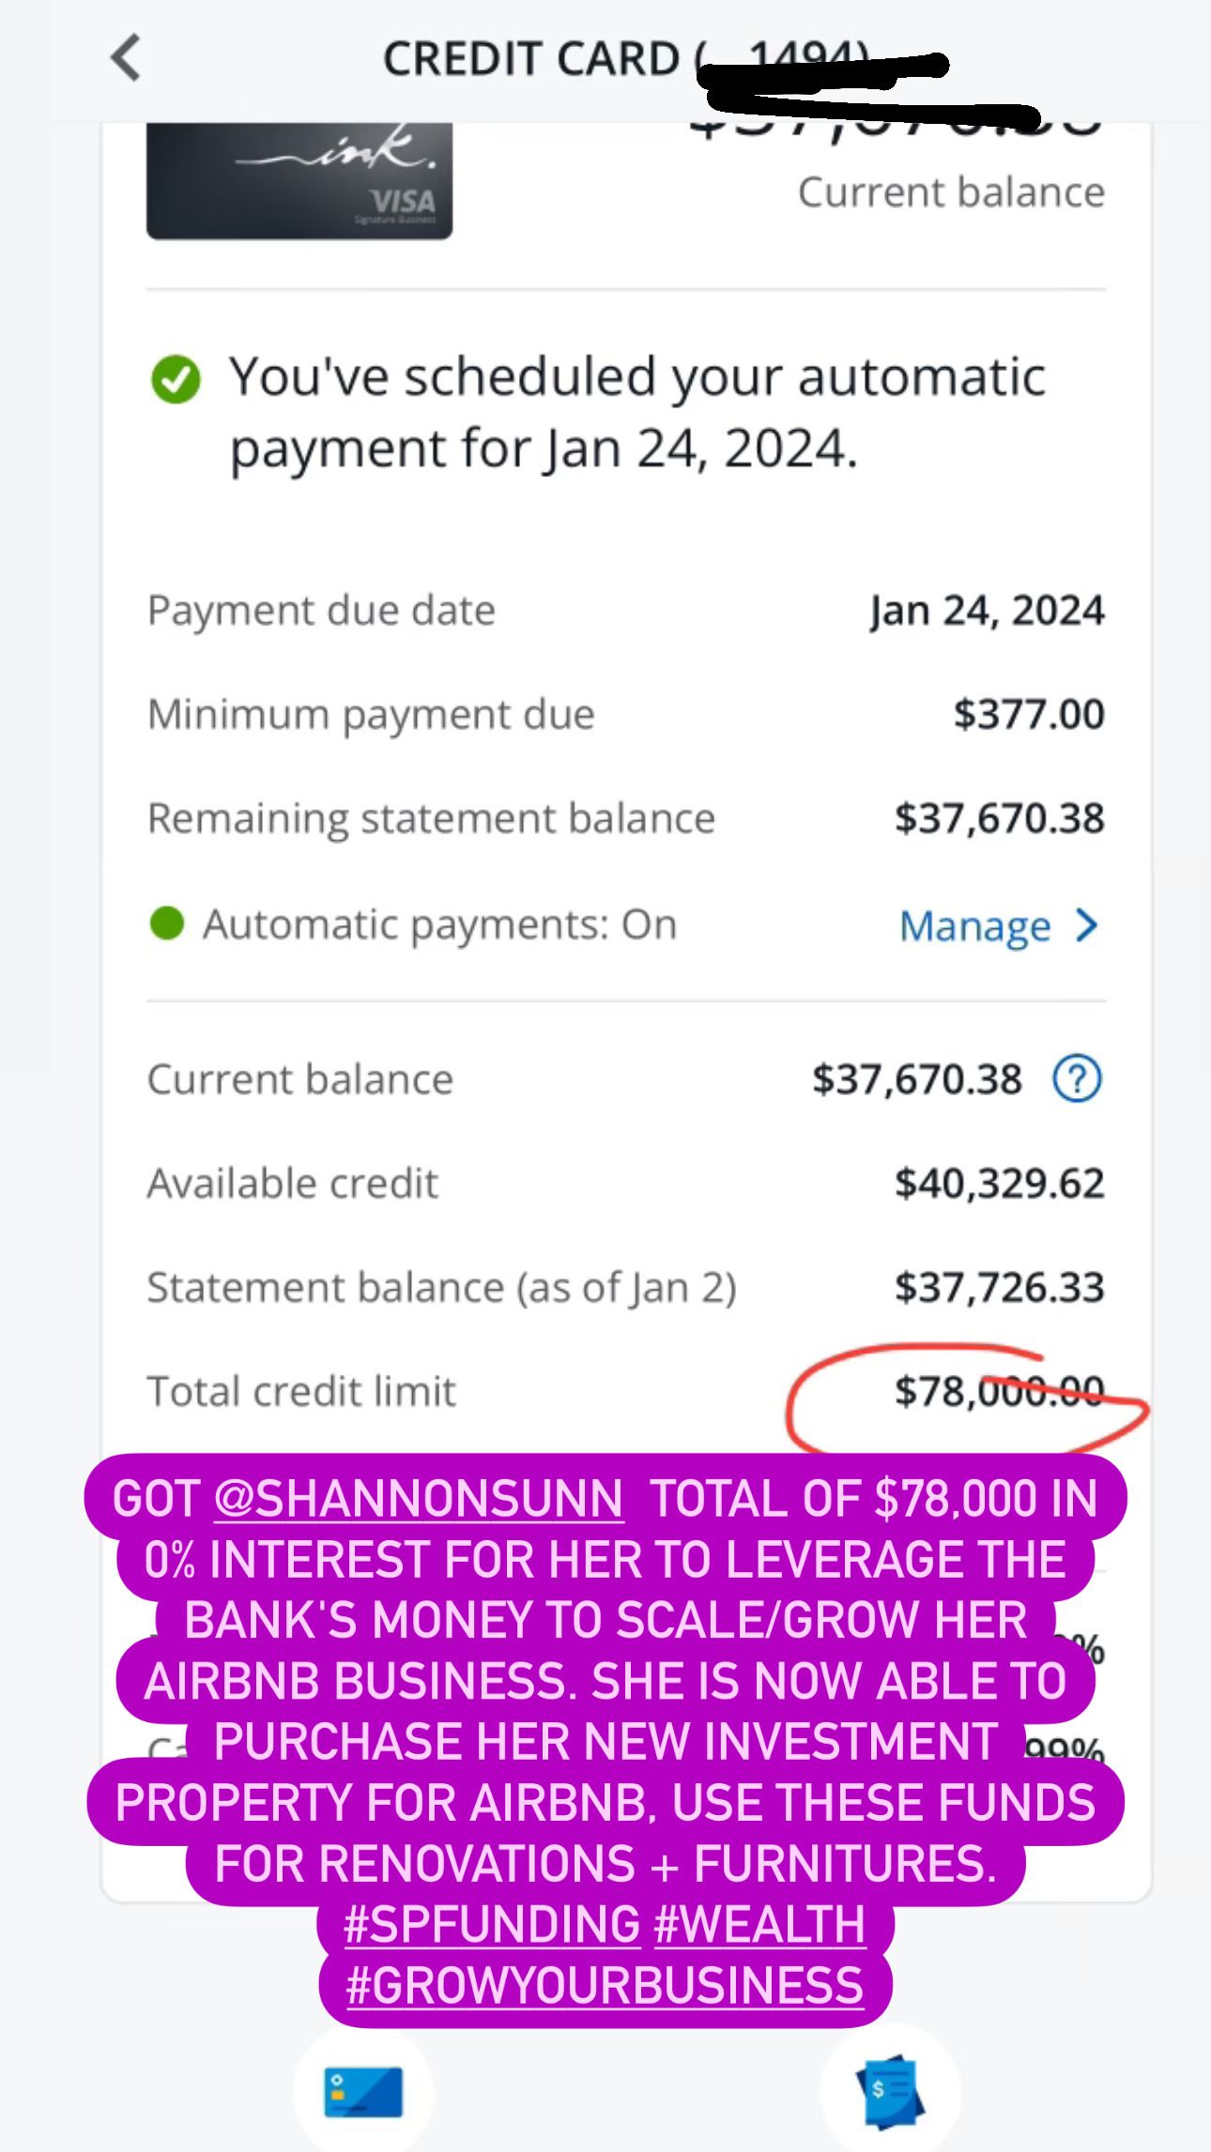
Task: Open the Current balance help question icon
Action: (x=1077, y=1079)
